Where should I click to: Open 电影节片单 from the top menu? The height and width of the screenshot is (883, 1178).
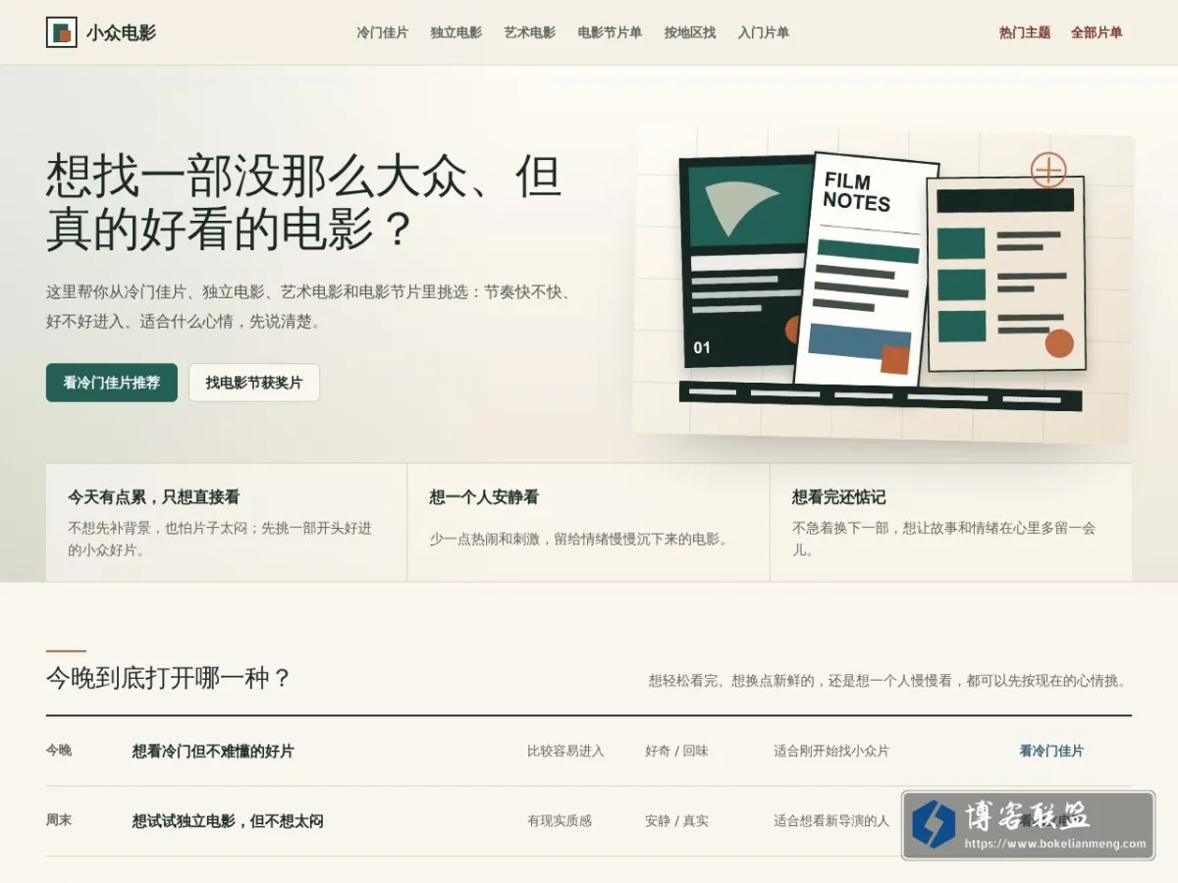[610, 32]
